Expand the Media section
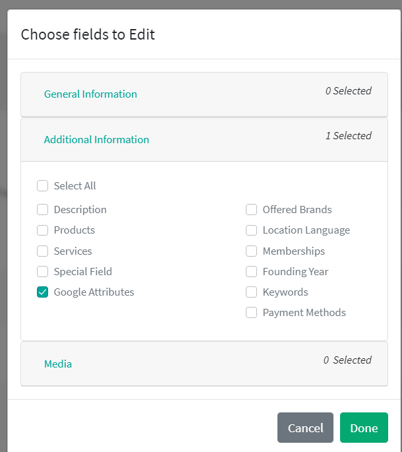The image size is (402, 452). [58, 364]
